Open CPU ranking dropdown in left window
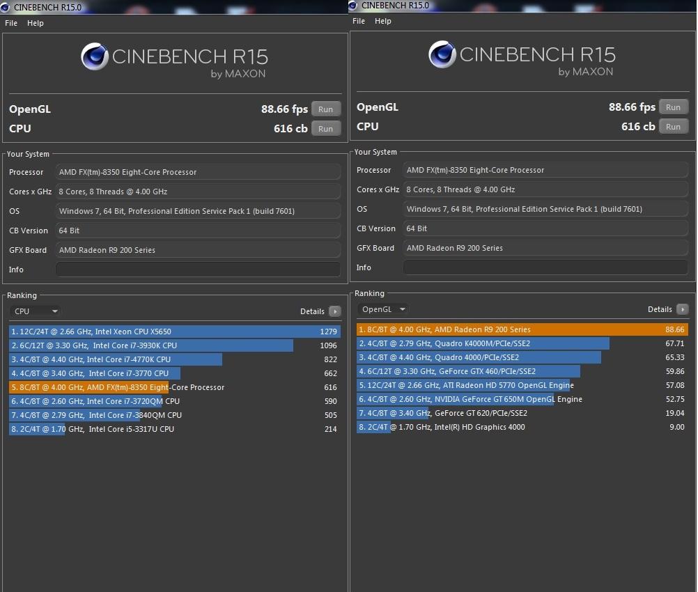The height and width of the screenshot is (592, 698). (36, 311)
